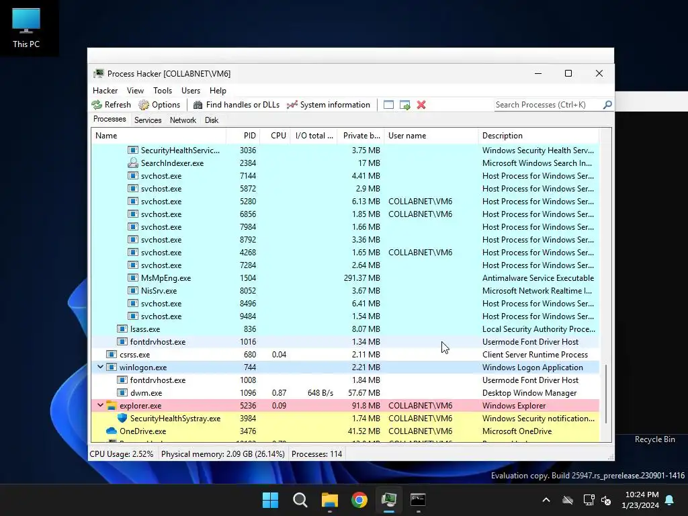The height and width of the screenshot is (516, 688).
Task: Click the Physical memory status entry
Action: (x=223, y=454)
